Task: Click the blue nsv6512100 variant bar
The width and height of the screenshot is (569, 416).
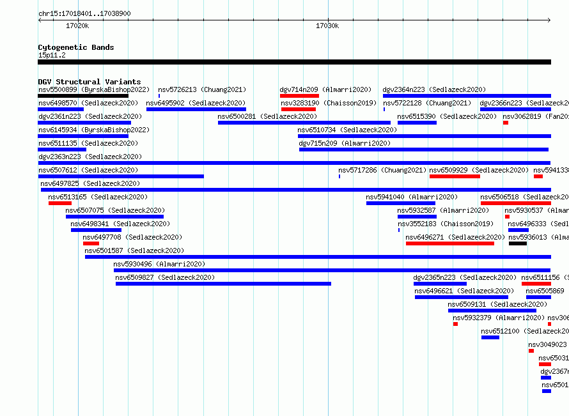Action: [490, 337]
